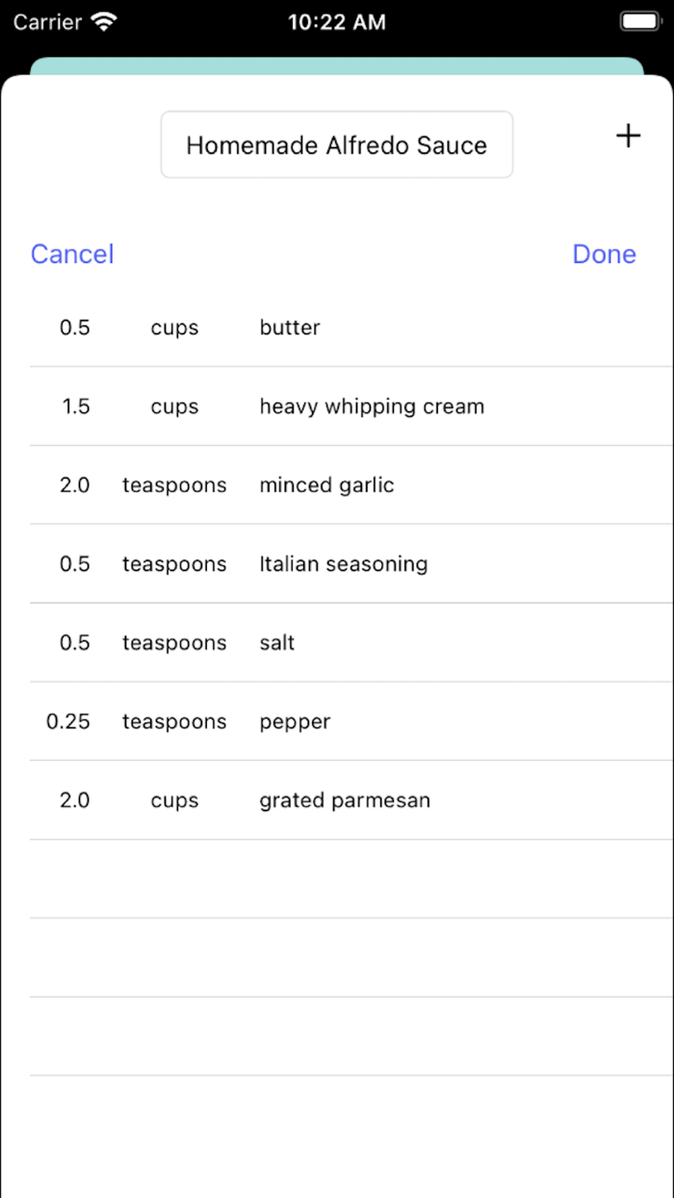
Task: Tap the 2.0 quantity for parmesan
Action: click(74, 801)
